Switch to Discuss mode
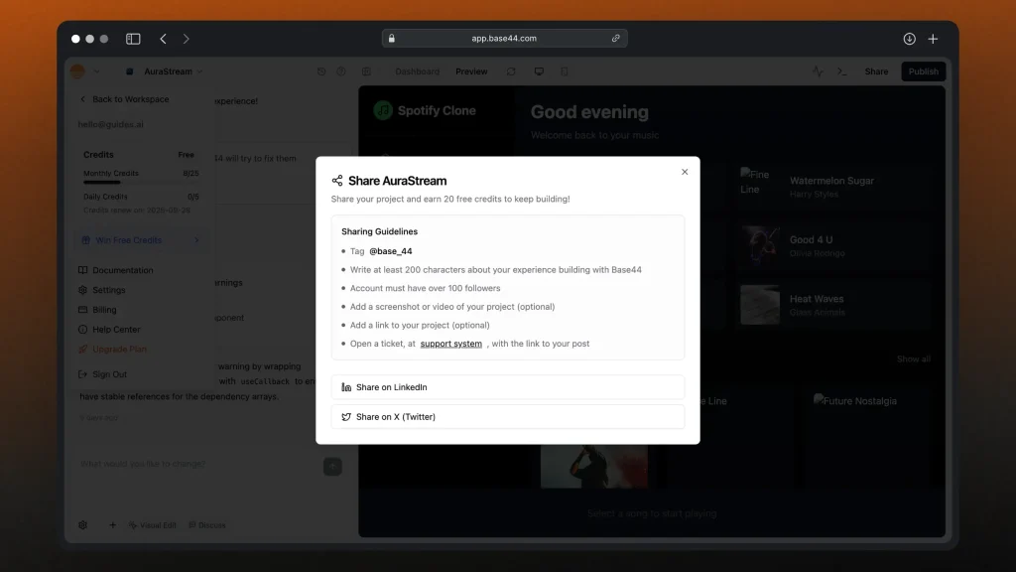1016x572 pixels. [x=207, y=525]
